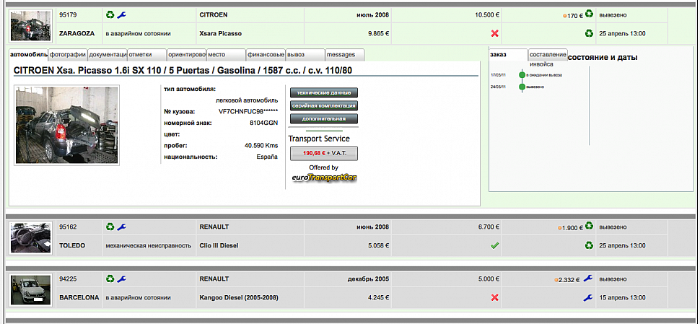Click the 17/05/11 green timeline marker
The image size is (700, 324).
(522, 75)
